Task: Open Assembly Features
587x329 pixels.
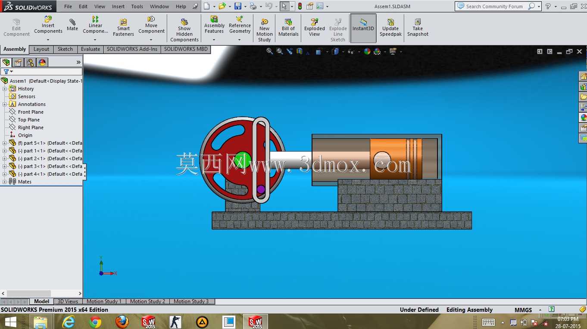Action: coord(214,25)
